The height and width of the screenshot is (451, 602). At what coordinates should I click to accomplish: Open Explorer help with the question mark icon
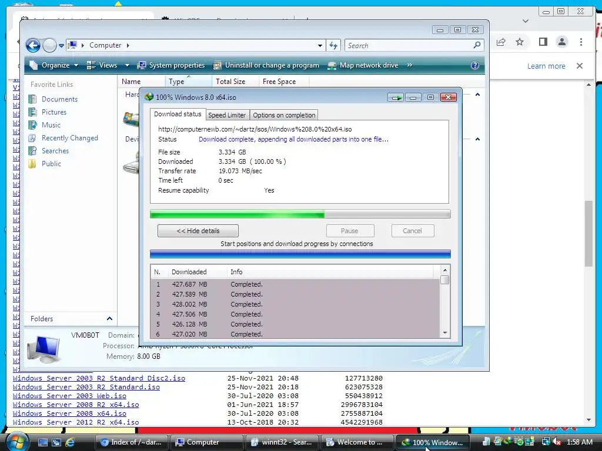(x=475, y=65)
